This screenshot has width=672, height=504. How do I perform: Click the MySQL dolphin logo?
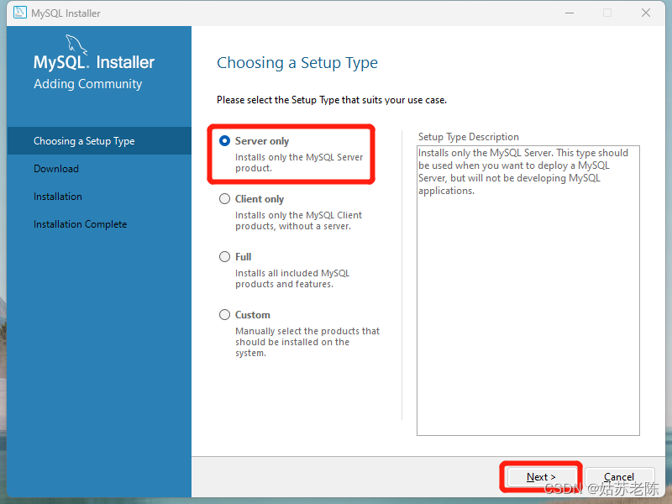tap(76, 45)
